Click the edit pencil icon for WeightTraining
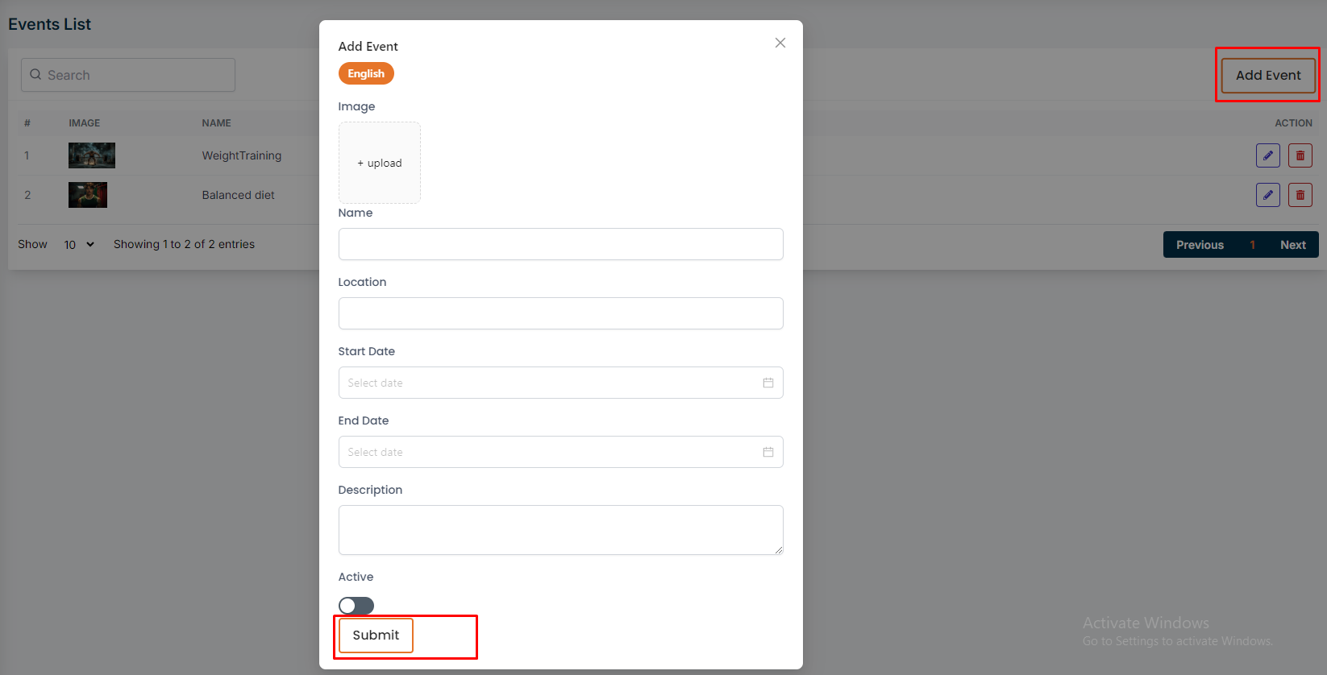Image resolution: width=1327 pixels, height=675 pixels. pos(1267,155)
